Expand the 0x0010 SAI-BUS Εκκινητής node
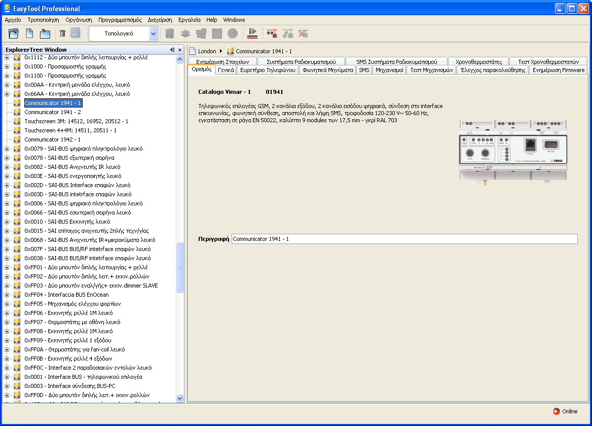The width and height of the screenshot is (592, 426). coord(7,222)
